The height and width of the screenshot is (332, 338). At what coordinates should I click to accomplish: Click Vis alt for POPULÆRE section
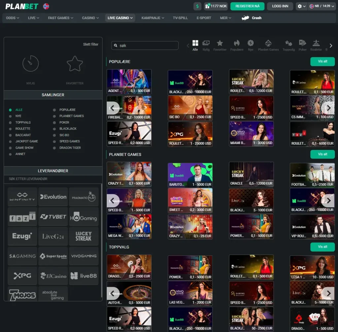point(322,61)
